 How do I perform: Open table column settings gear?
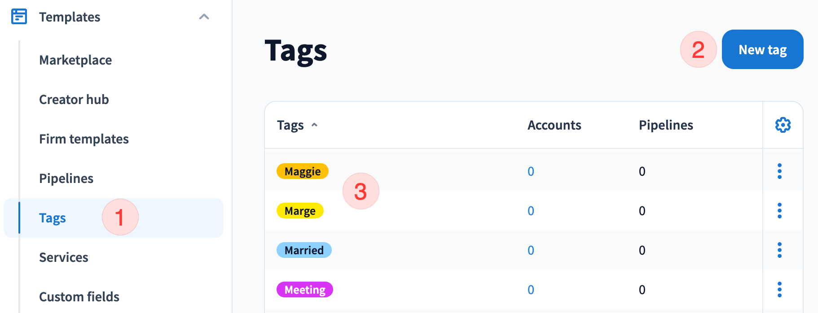click(x=783, y=125)
